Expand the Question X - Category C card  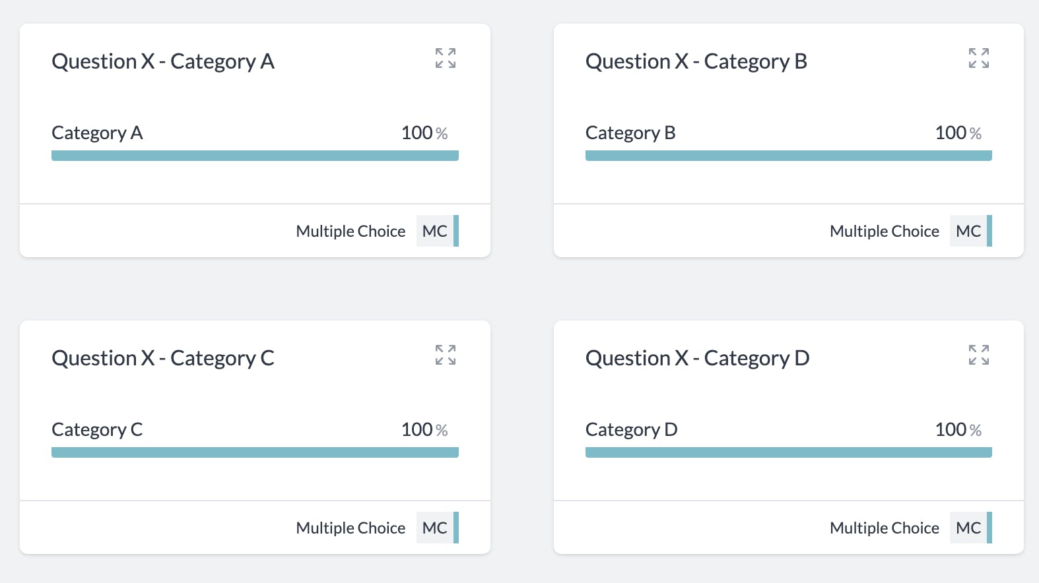[446, 355]
